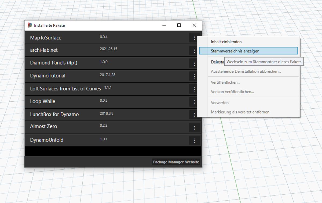Select the Almost Zero package name
Screen dimensions: 322x203
(43, 126)
